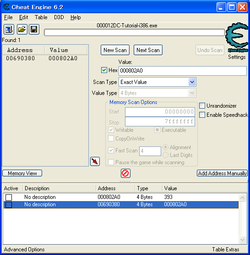Click the Next Scan button
Viewport: 250px width, 255px height.
tap(148, 50)
